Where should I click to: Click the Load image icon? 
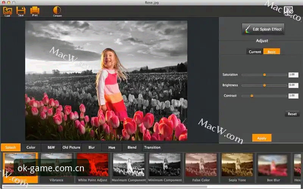point(8,11)
